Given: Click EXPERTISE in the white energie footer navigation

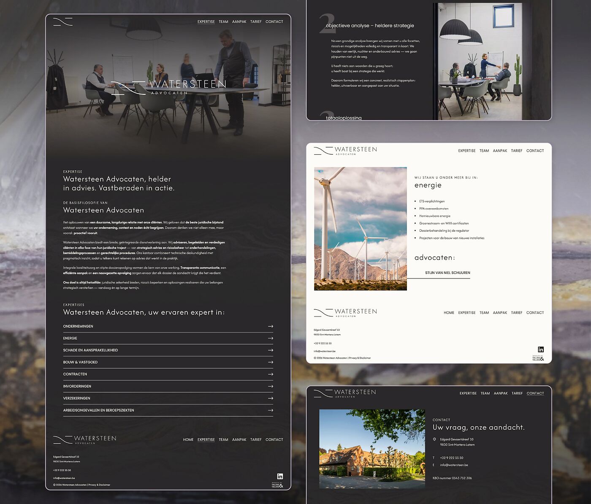Looking at the screenshot, I should (467, 313).
